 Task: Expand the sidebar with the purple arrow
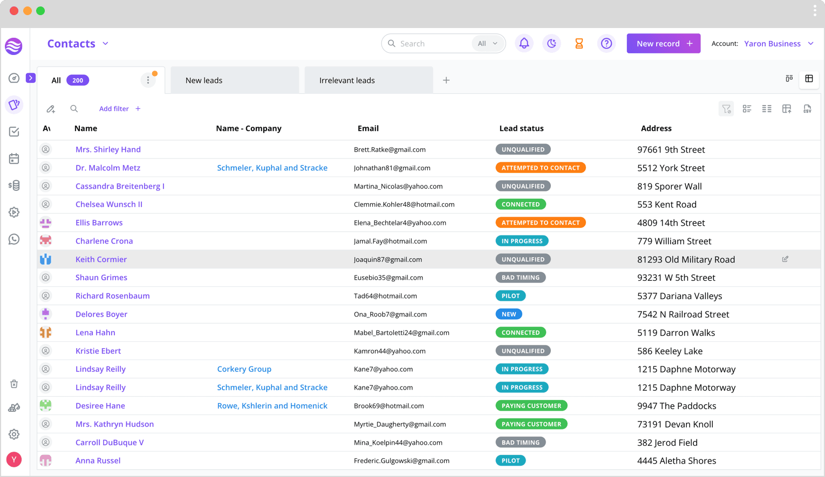coord(31,78)
